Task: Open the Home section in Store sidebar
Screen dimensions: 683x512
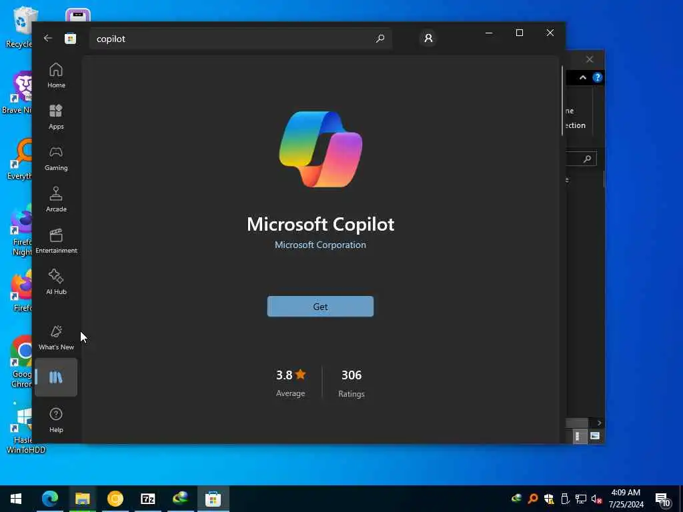Action: tap(56, 75)
